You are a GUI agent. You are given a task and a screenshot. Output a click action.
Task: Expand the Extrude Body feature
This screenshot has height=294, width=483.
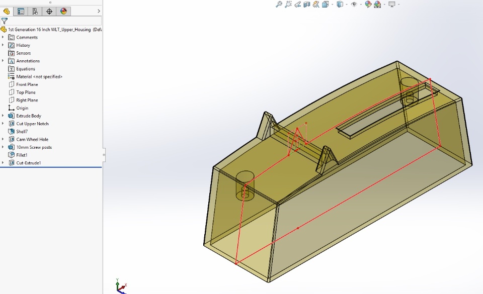coord(3,116)
